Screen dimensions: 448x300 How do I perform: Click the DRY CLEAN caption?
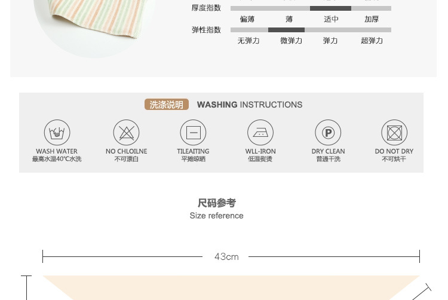point(328,151)
